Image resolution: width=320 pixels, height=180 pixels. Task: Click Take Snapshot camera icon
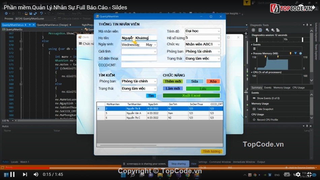254,109
